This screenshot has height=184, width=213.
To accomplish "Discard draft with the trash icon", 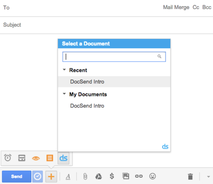I will pyautogui.click(x=190, y=177).
